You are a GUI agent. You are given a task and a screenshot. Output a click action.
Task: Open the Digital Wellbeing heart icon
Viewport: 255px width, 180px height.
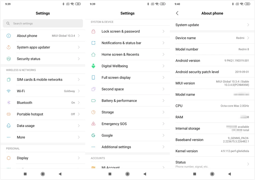coord(93,66)
